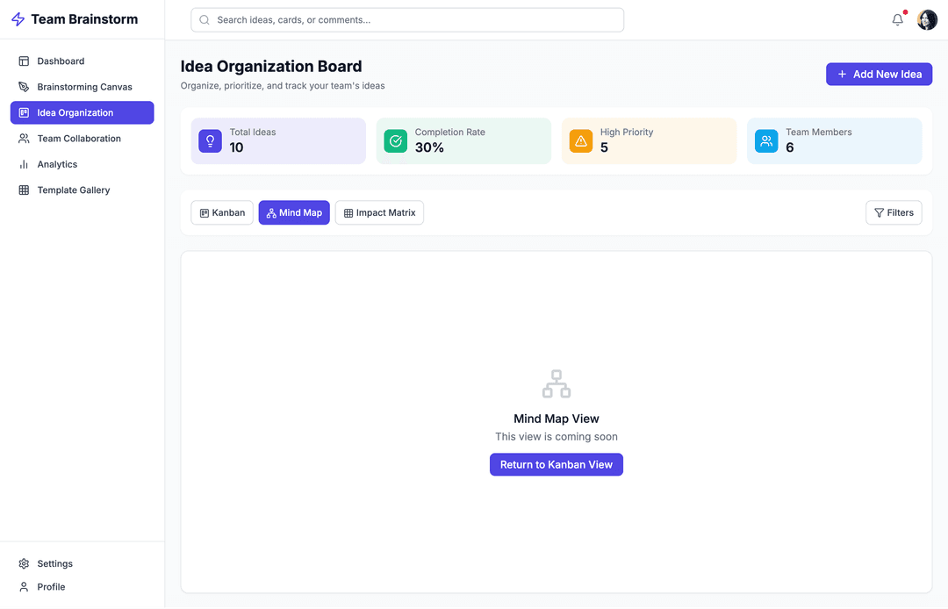Click the notification bell icon
This screenshot has height=609, width=948.
(x=897, y=20)
